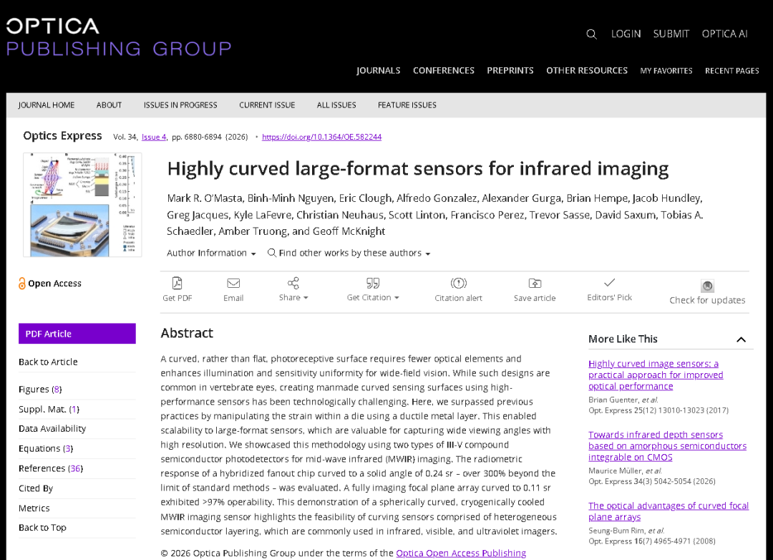Open the Citation alert icon
The height and width of the screenshot is (560, 773).
pos(458,284)
